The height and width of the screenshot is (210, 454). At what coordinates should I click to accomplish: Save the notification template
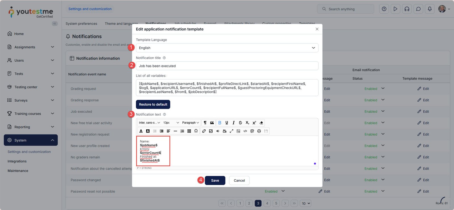point(215,180)
